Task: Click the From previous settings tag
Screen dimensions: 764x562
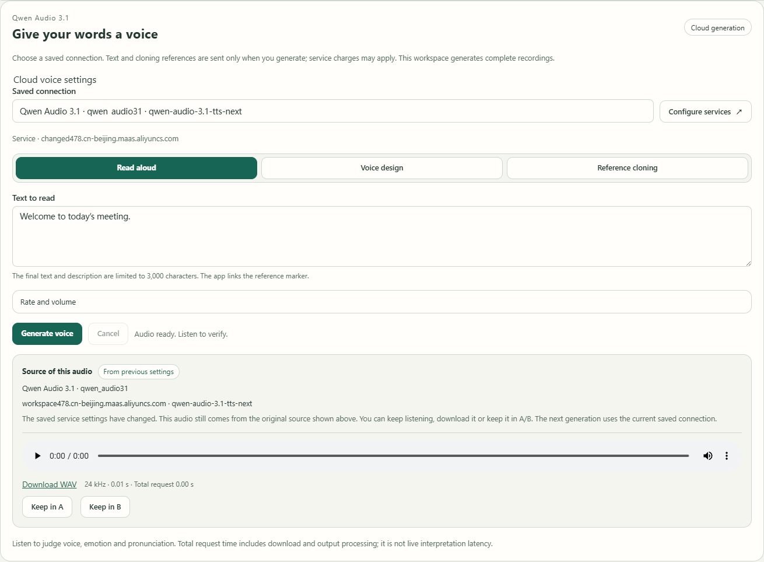Action: coord(139,372)
